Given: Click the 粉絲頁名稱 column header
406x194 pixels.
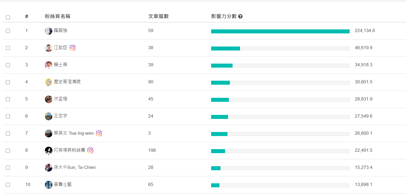Looking at the screenshot, I should click(58, 17).
